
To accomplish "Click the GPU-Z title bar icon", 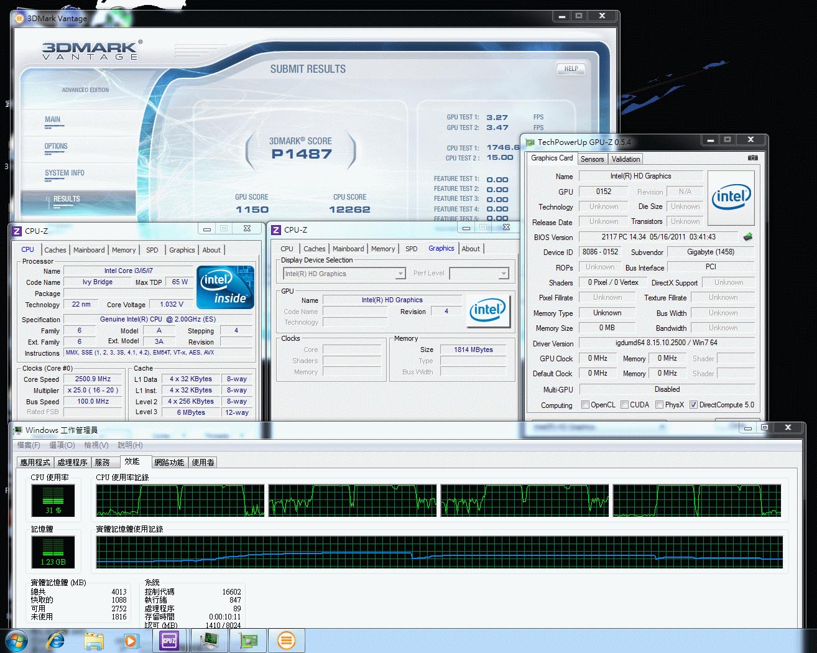I will point(530,142).
